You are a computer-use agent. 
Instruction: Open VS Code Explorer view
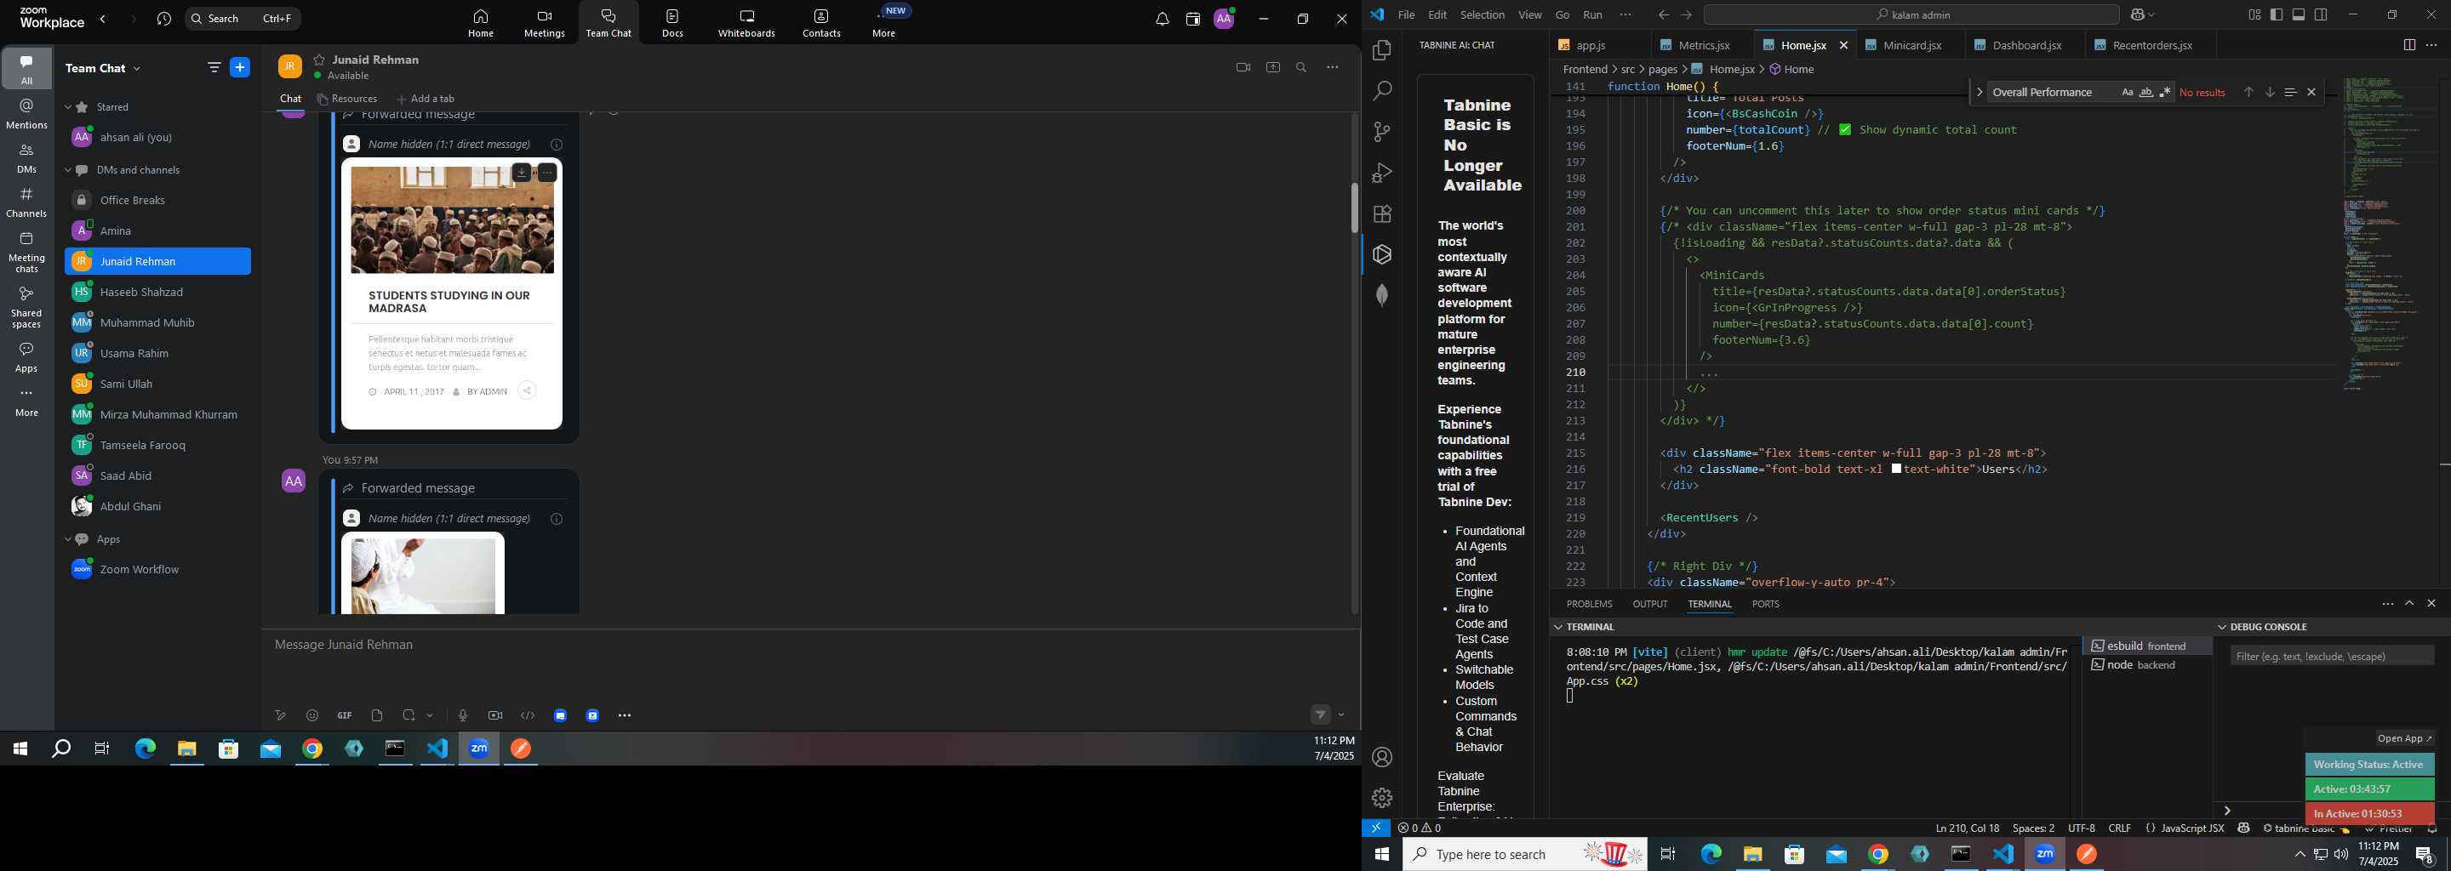pos(1381,50)
